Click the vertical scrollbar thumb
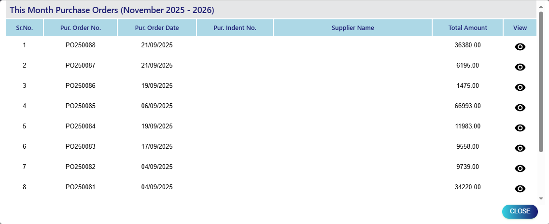 pos(541,82)
